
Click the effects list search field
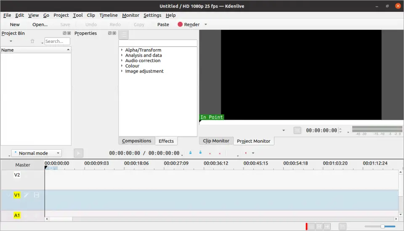158,43
